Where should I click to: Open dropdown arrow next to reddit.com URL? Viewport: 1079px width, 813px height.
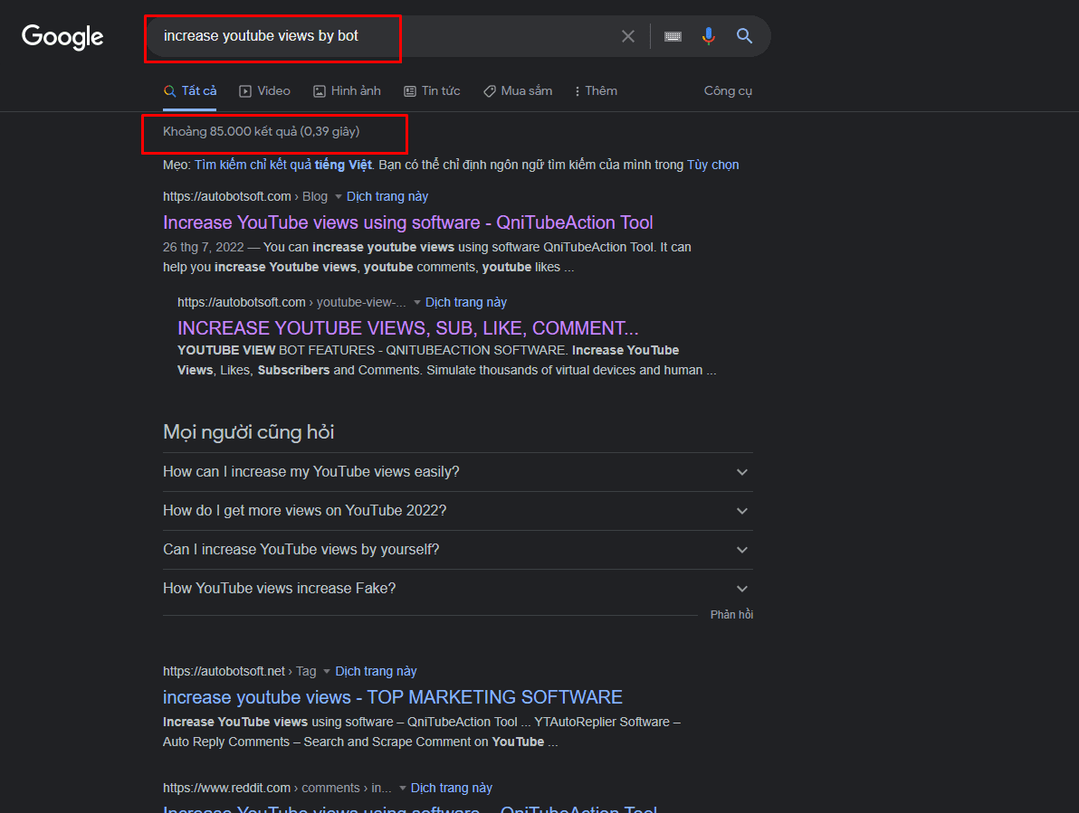coord(403,789)
